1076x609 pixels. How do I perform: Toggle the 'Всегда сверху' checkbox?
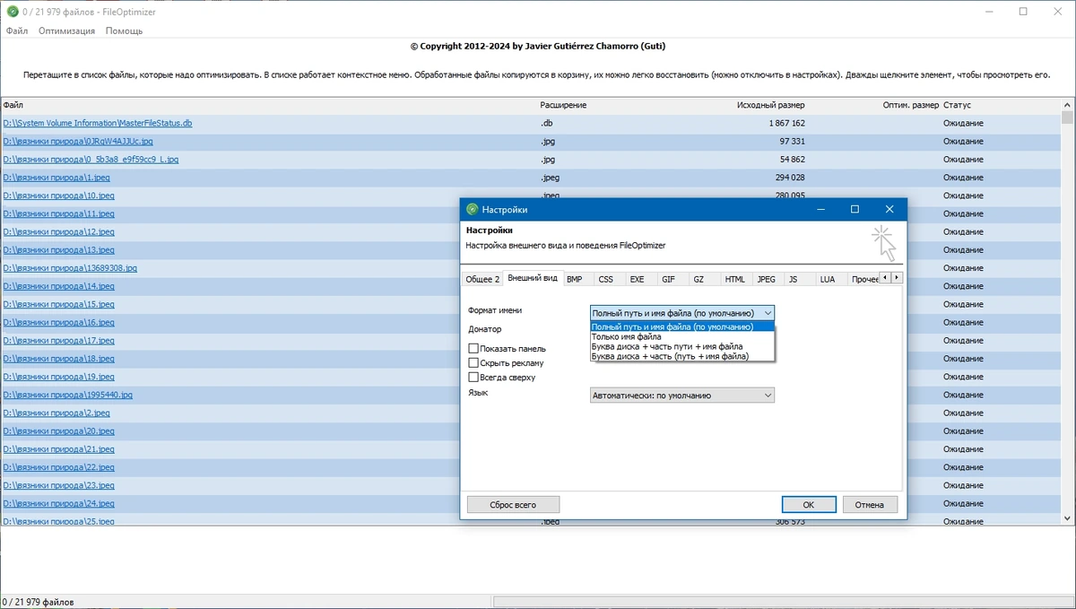tap(473, 377)
